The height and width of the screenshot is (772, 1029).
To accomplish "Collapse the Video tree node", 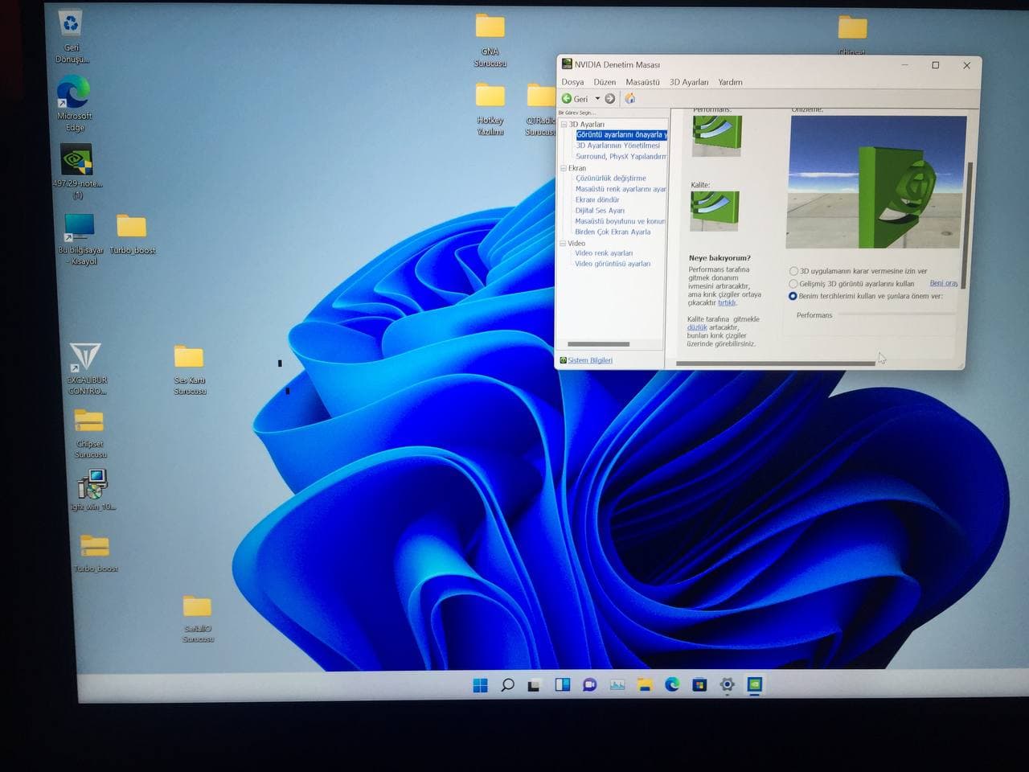I will [563, 243].
